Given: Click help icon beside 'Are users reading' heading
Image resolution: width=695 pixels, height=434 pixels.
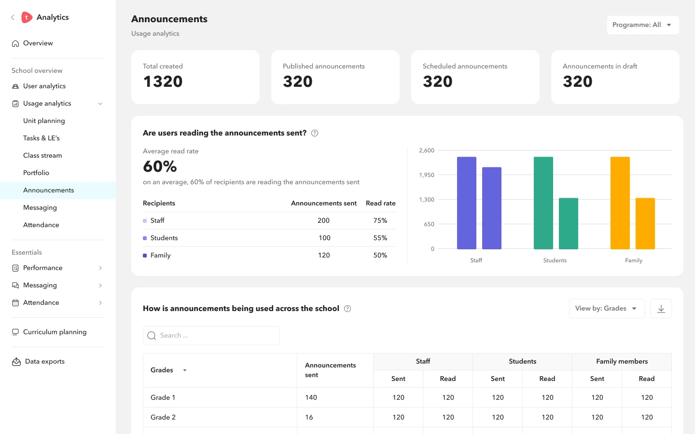Looking at the screenshot, I should click(x=315, y=133).
